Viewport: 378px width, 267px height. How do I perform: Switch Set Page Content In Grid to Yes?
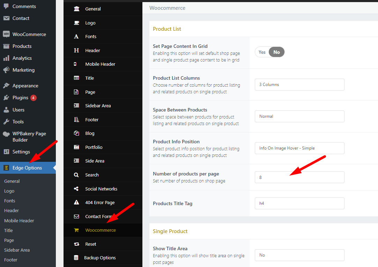pos(262,52)
